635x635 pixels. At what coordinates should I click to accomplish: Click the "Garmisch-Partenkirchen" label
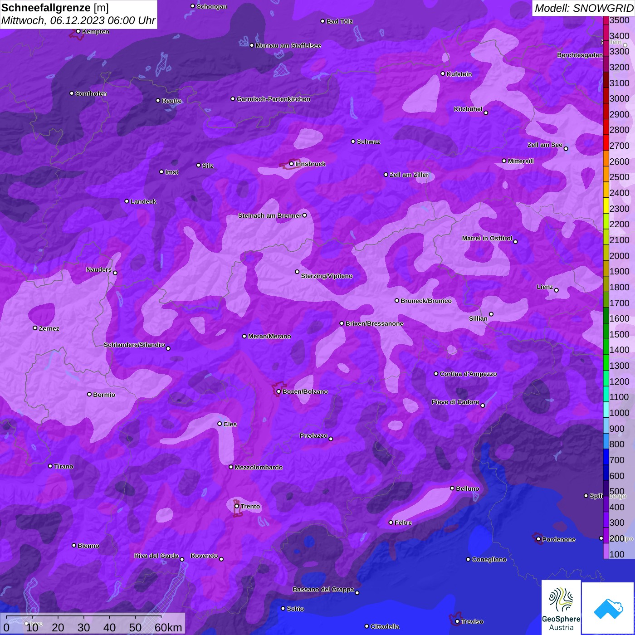tap(274, 99)
